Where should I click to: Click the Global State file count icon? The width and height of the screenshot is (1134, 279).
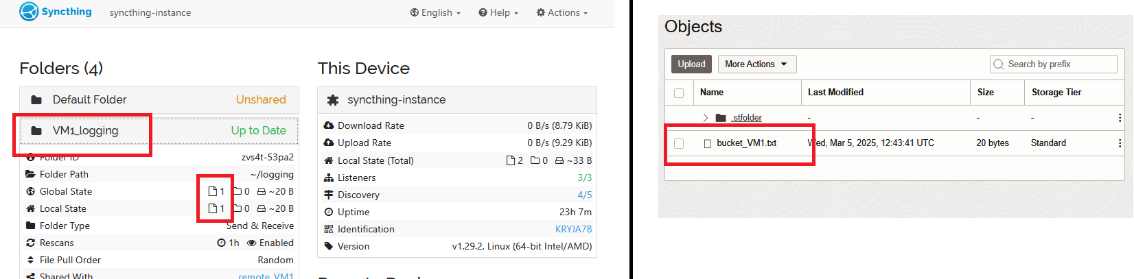click(x=213, y=191)
